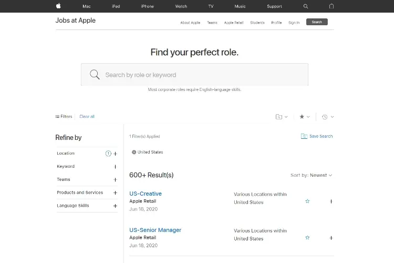The height and width of the screenshot is (263, 394).
Task: Click the Filters list icon
Action: 57,117
